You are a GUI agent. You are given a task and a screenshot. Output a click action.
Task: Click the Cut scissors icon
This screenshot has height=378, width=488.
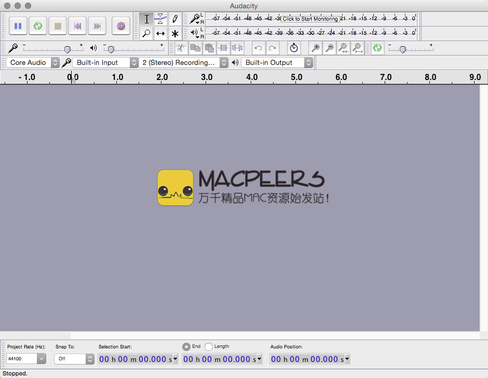[x=181, y=48]
